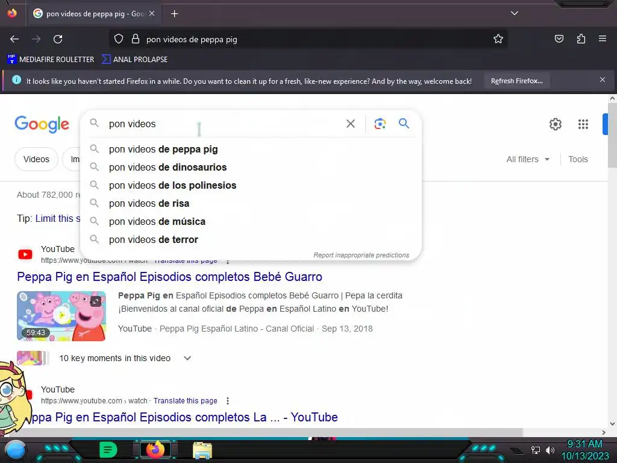Screen dimensions: 617x463
Task: Dismiss the Firefox refresh notification bar
Action: pos(603,80)
